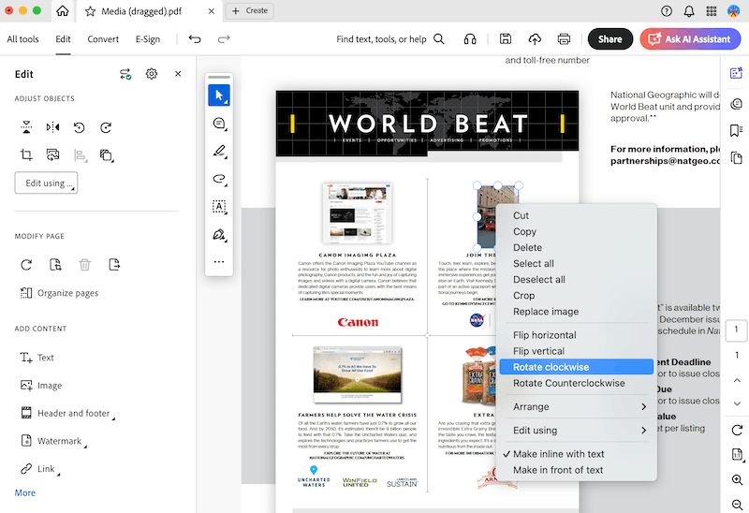Choose Rotate clockwise in context menu

[577, 367]
